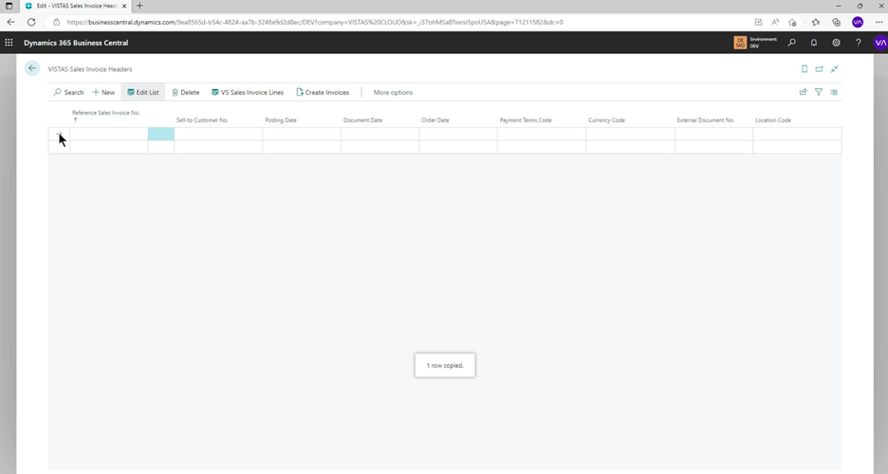888x474 pixels.
Task: Open the settings gear in the header
Action: [836, 43]
